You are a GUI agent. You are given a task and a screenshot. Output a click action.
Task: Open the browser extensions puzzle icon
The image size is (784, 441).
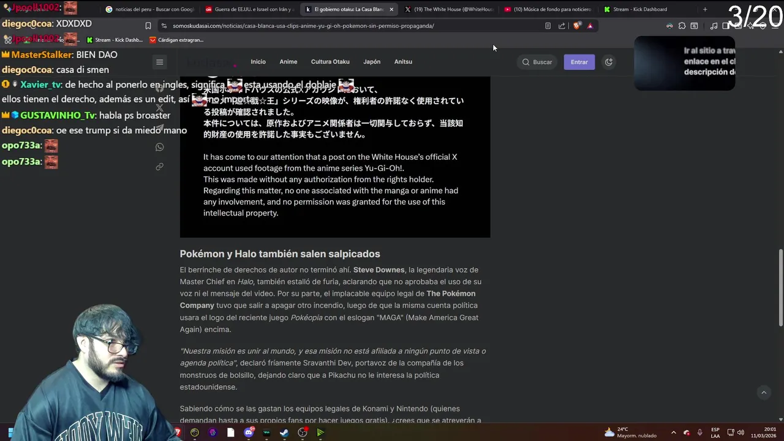tap(682, 26)
